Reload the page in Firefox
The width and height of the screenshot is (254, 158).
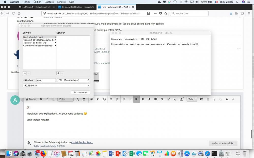tap(13, 13)
